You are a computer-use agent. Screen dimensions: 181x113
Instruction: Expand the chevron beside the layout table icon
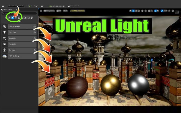[180, 12]
